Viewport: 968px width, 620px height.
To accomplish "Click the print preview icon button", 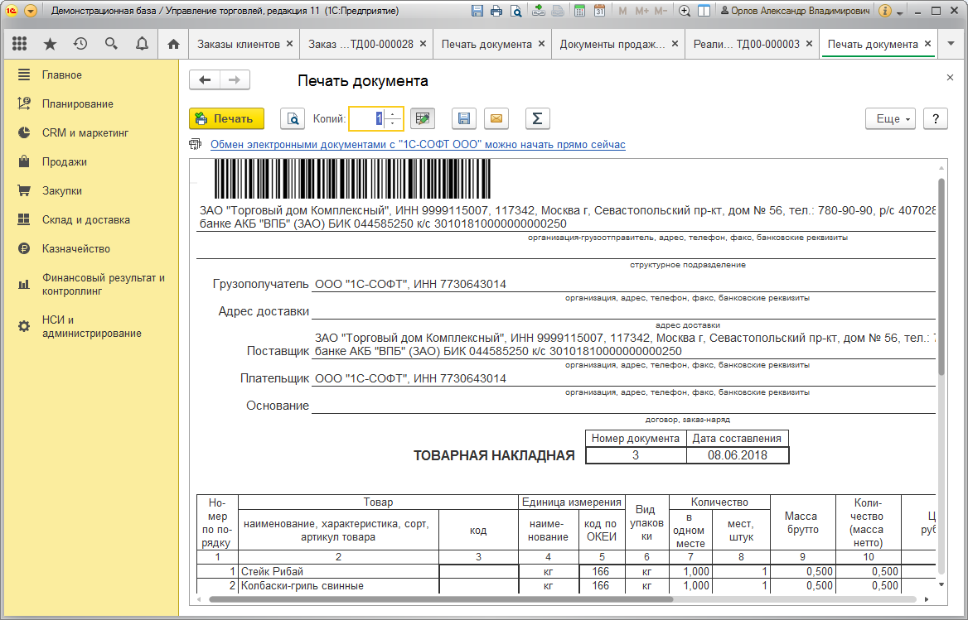I will [293, 118].
